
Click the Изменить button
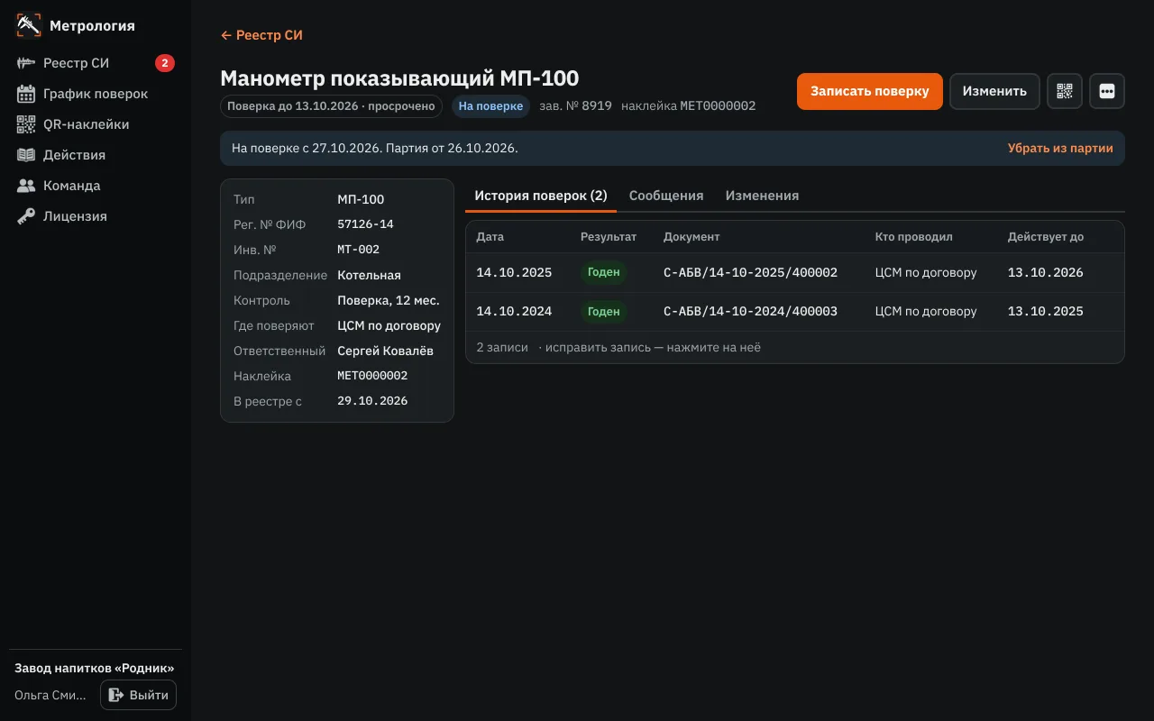click(994, 91)
